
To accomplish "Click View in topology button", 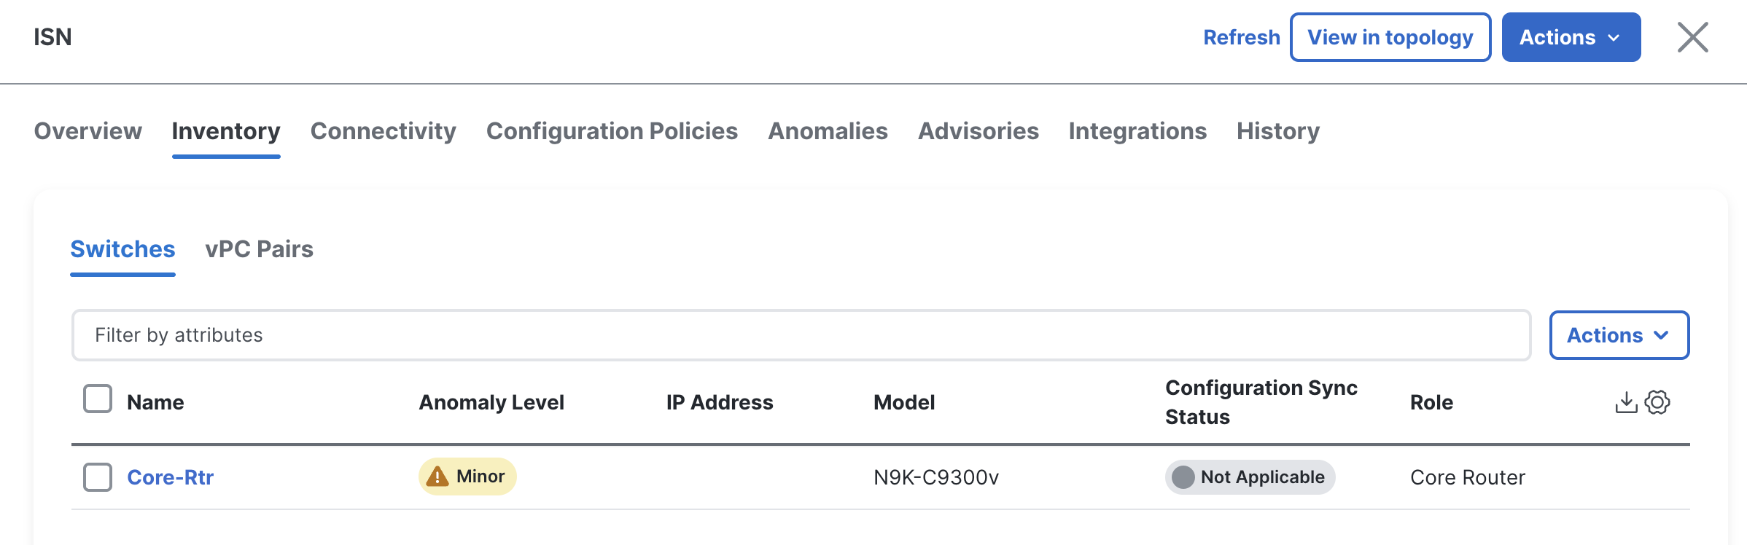I will (x=1390, y=37).
